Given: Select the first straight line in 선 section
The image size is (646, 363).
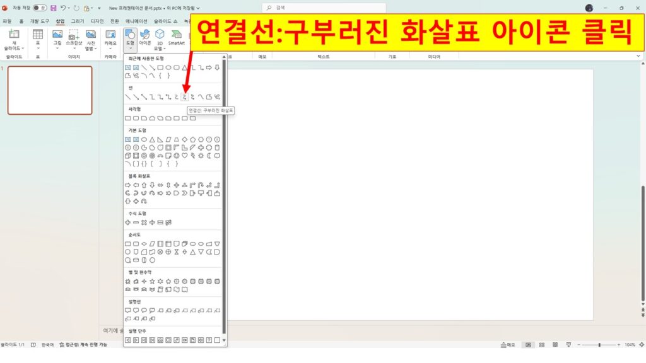Looking at the screenshot, I should click(127, 97).
